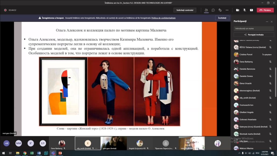Select participant eleonoragincu (Invitat)
The image size is (277, 156).
(254, 91)
